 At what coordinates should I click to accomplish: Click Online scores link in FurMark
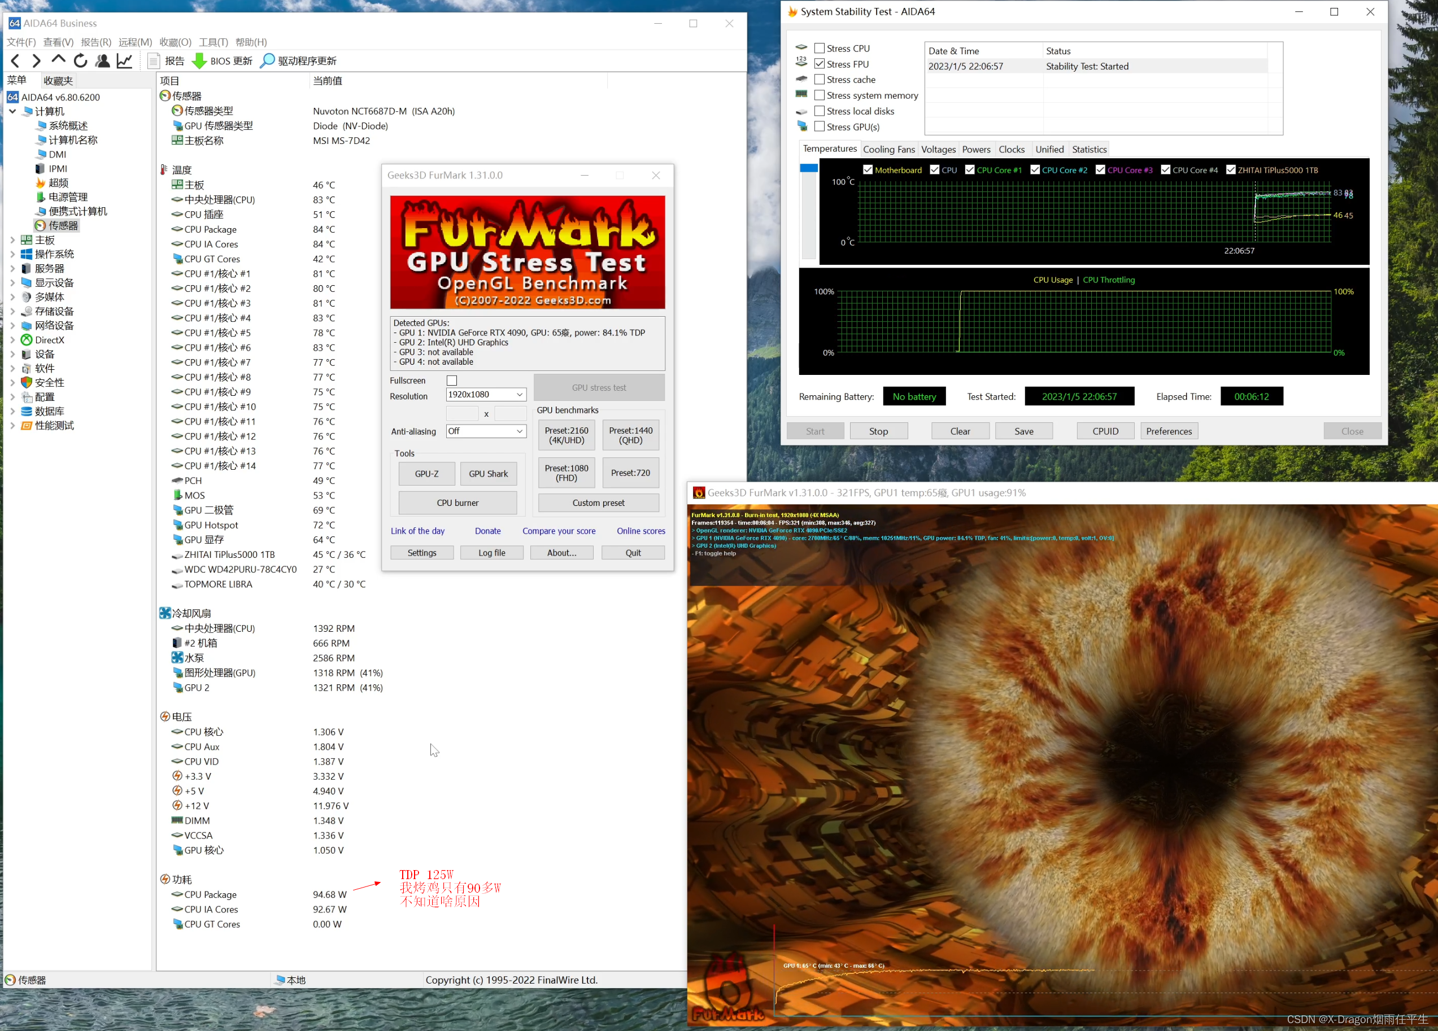pyautogui.click(x=642, y=530)
